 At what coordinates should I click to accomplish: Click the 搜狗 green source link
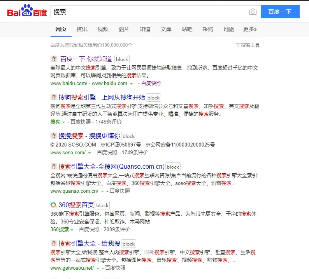(55, 122)
